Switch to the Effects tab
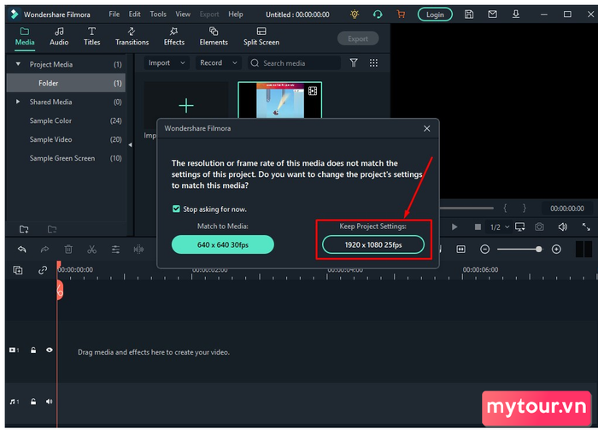 tap(174, 37)
